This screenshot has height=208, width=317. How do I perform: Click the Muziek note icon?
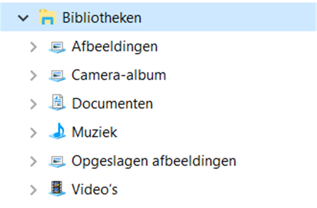pos(57,131)
